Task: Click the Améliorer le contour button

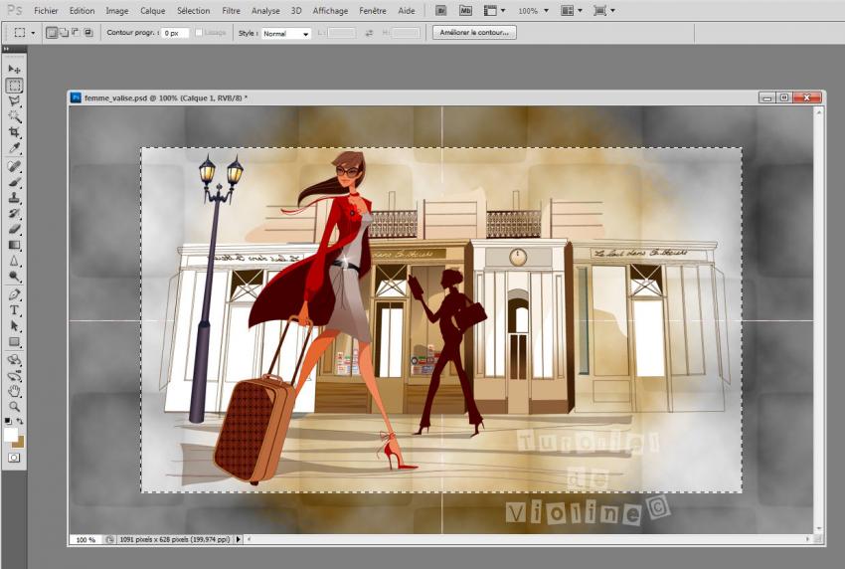Action: 475,33
